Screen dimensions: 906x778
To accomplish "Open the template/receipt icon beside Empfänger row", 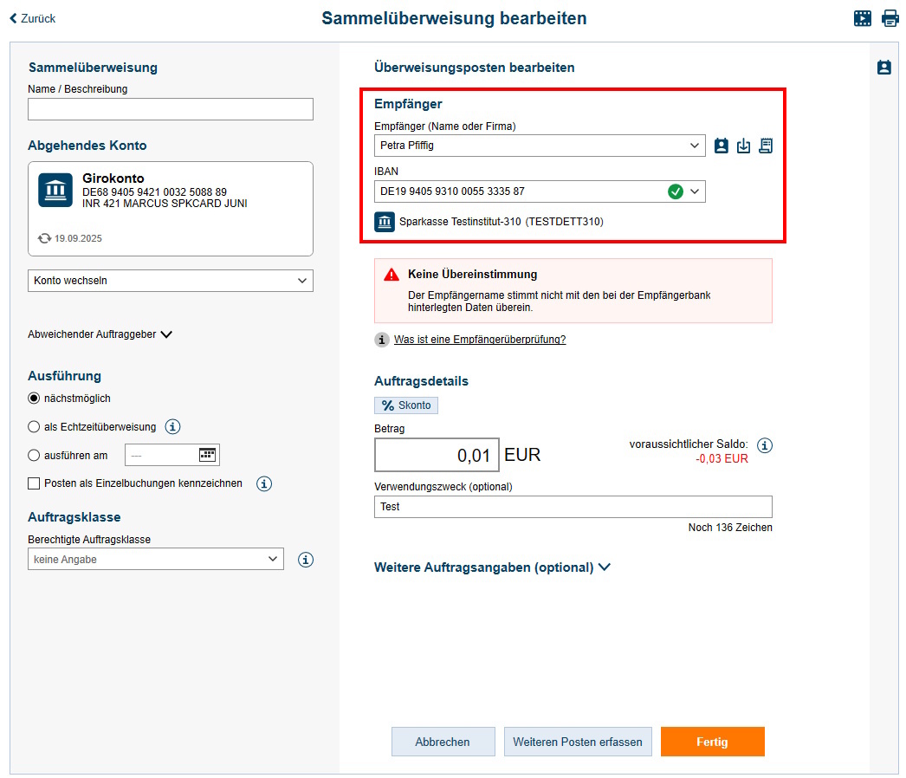I will pos(766,146).
